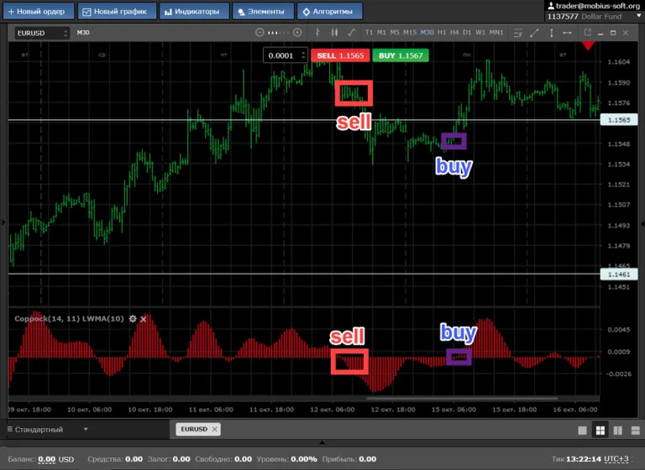Click the M30 label beside symbol
This screenshot has width=645, height=470.
83,33
